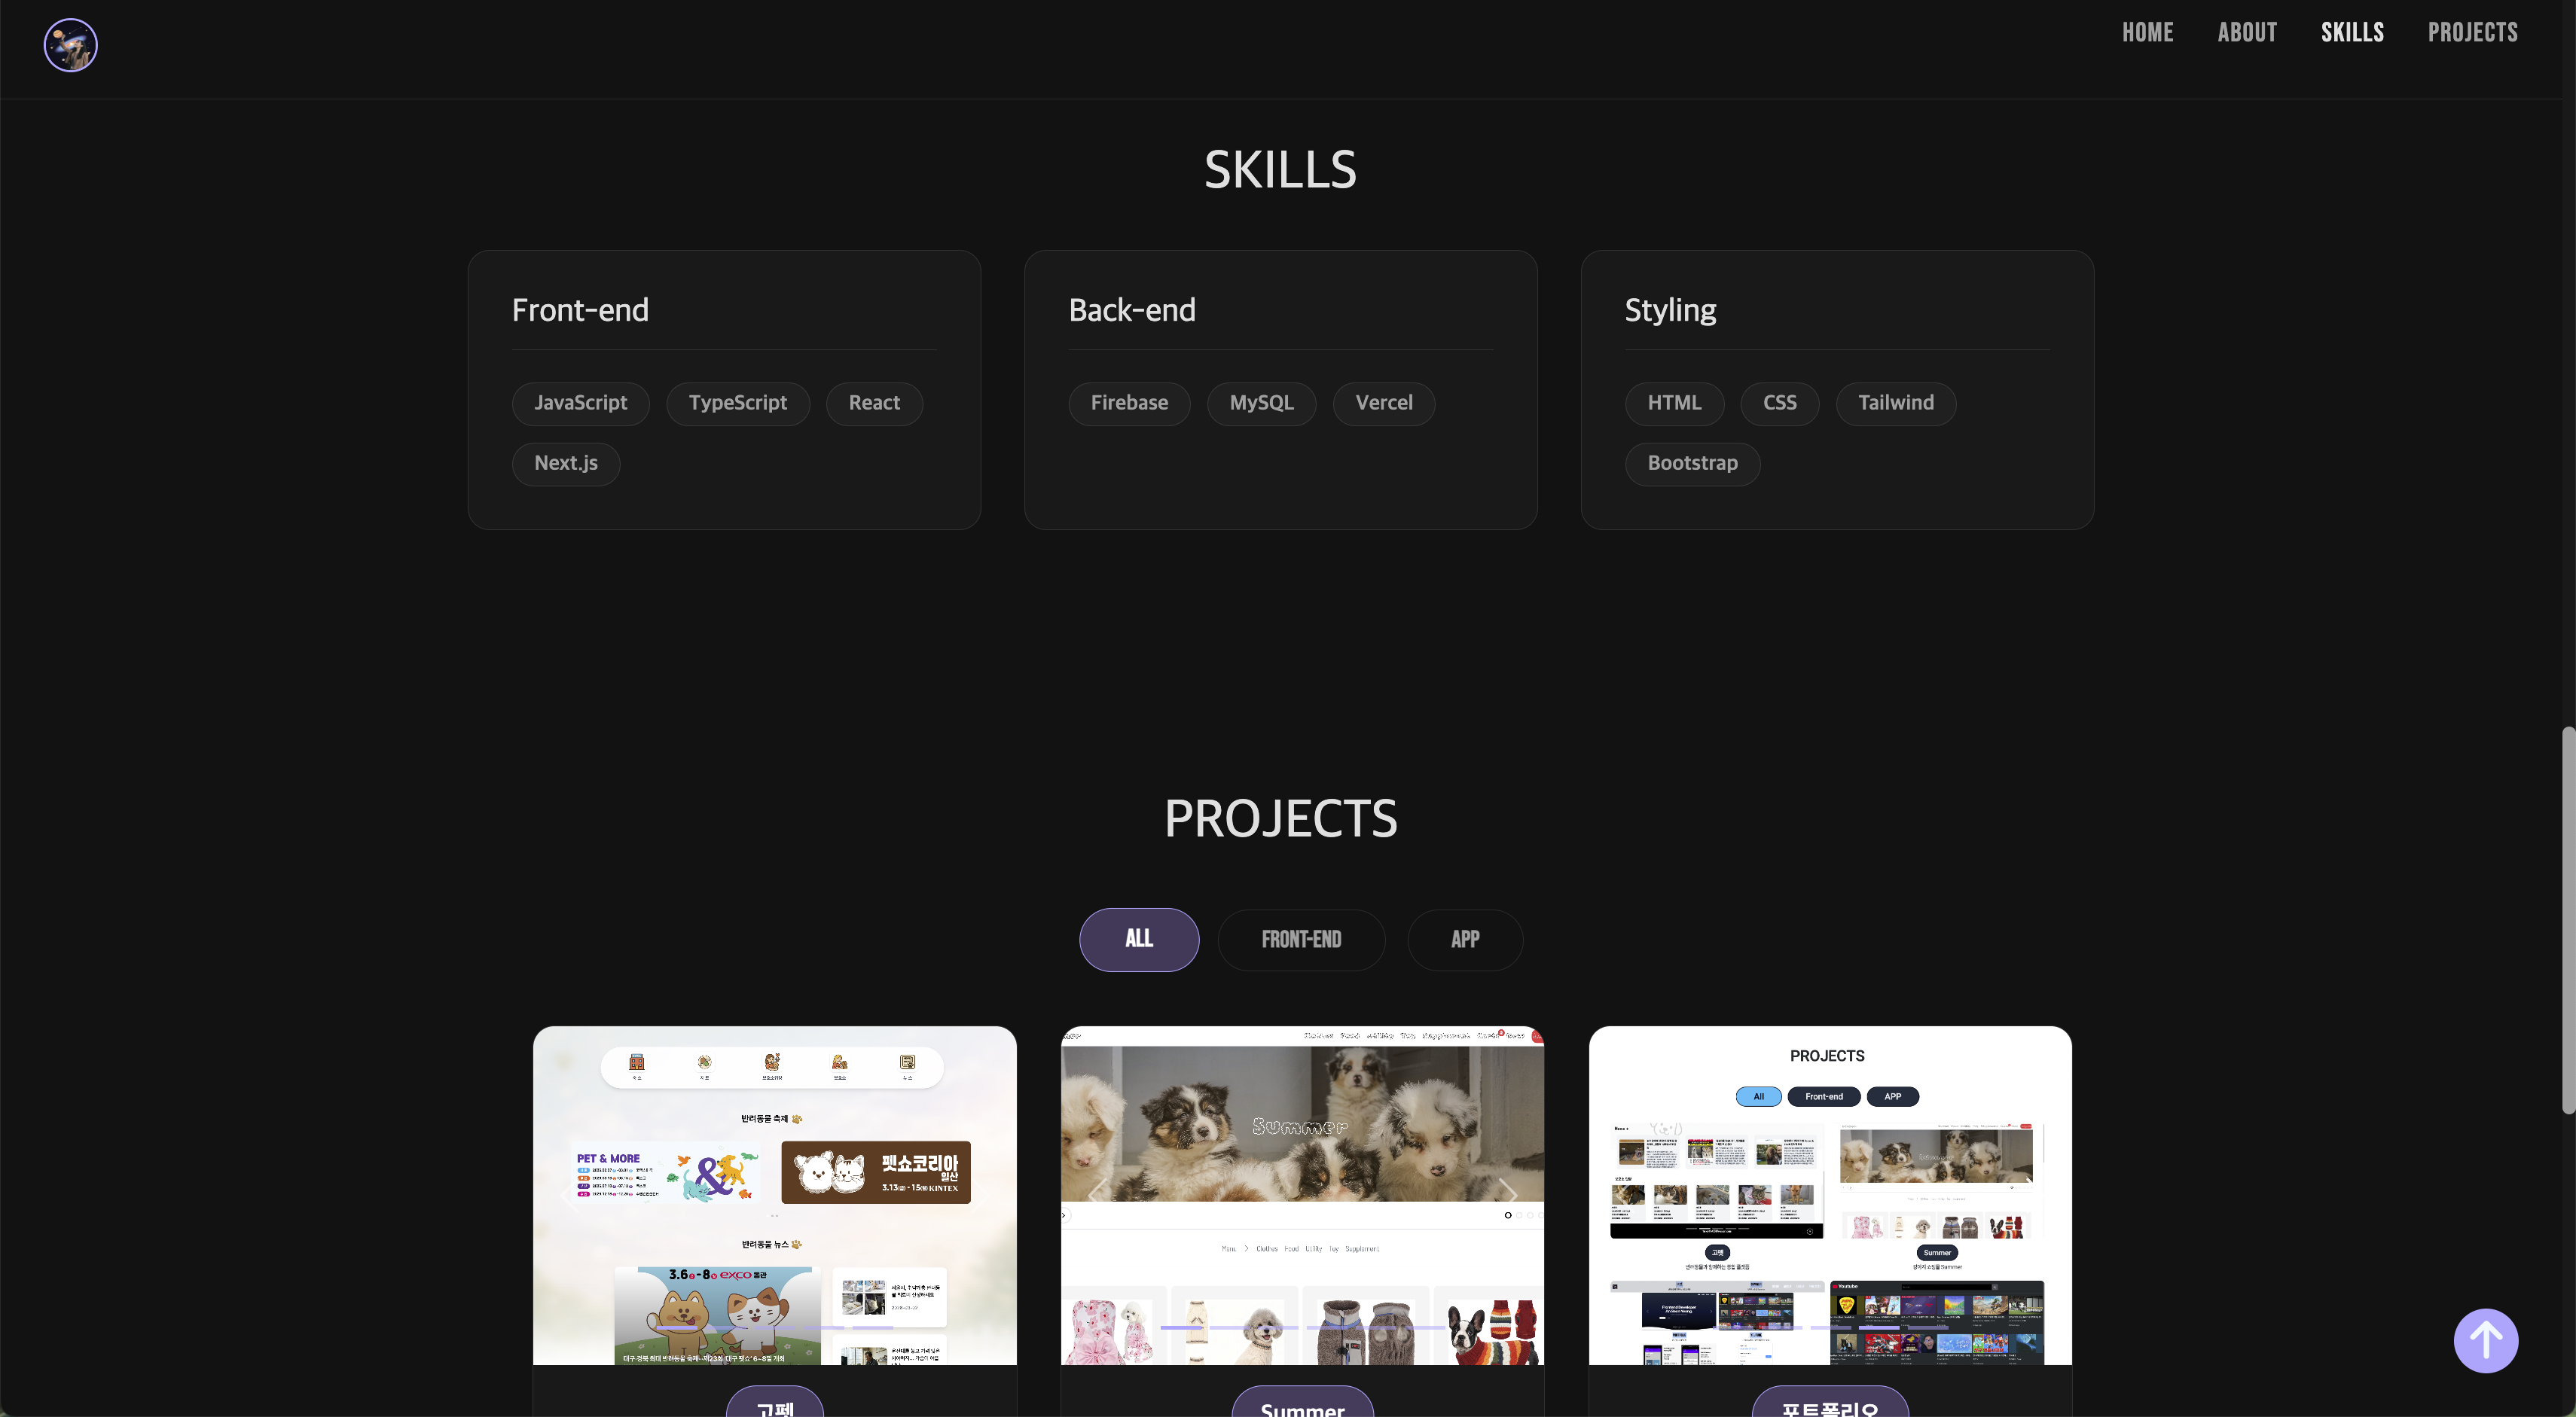
Task: Click the React skill tag
Action: tap(874, 403)
